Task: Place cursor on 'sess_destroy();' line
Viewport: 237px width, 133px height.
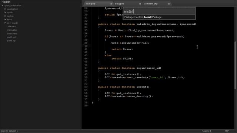Action: coord(129,96)
